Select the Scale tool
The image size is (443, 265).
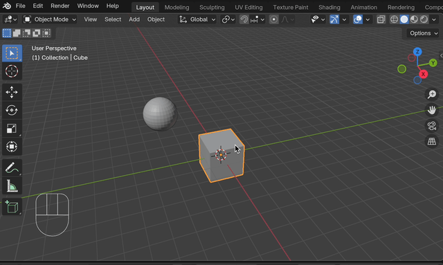[12, 129]
